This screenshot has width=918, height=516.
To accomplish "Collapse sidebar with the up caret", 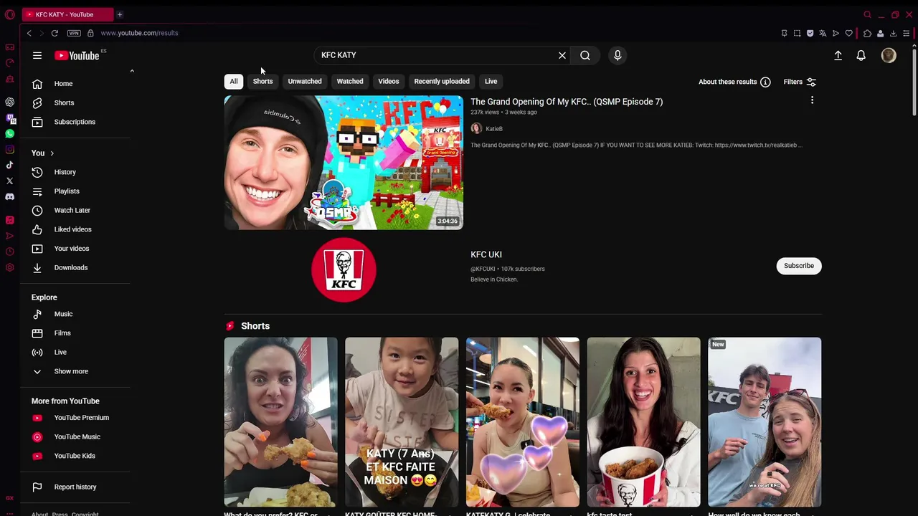I will 132,71.
